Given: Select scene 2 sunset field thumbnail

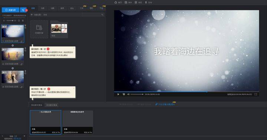Looking at the screenshot, I should click(13, 54).
